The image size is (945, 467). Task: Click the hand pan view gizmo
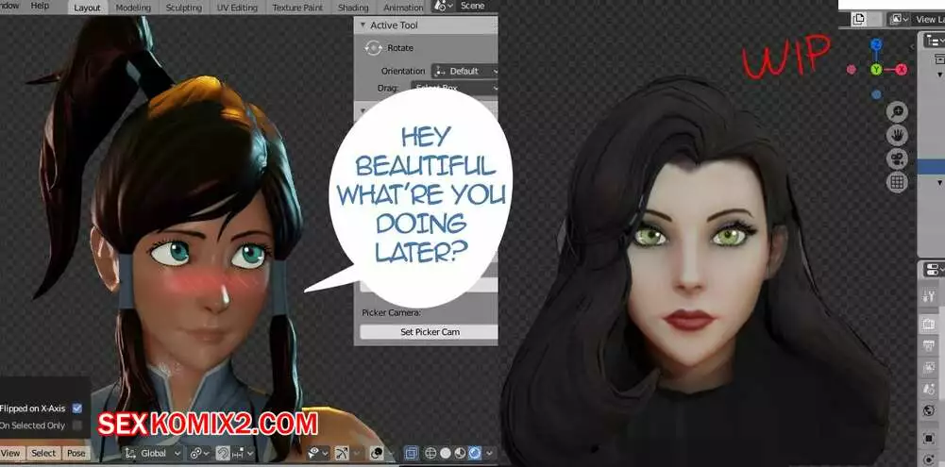[898, 135]
